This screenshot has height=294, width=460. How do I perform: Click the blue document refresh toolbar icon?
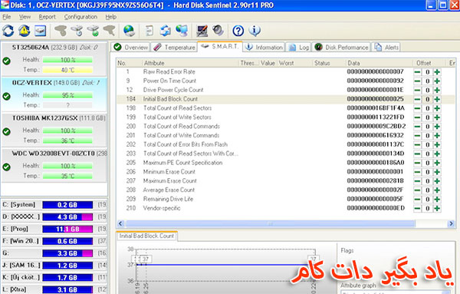point(166,31)
